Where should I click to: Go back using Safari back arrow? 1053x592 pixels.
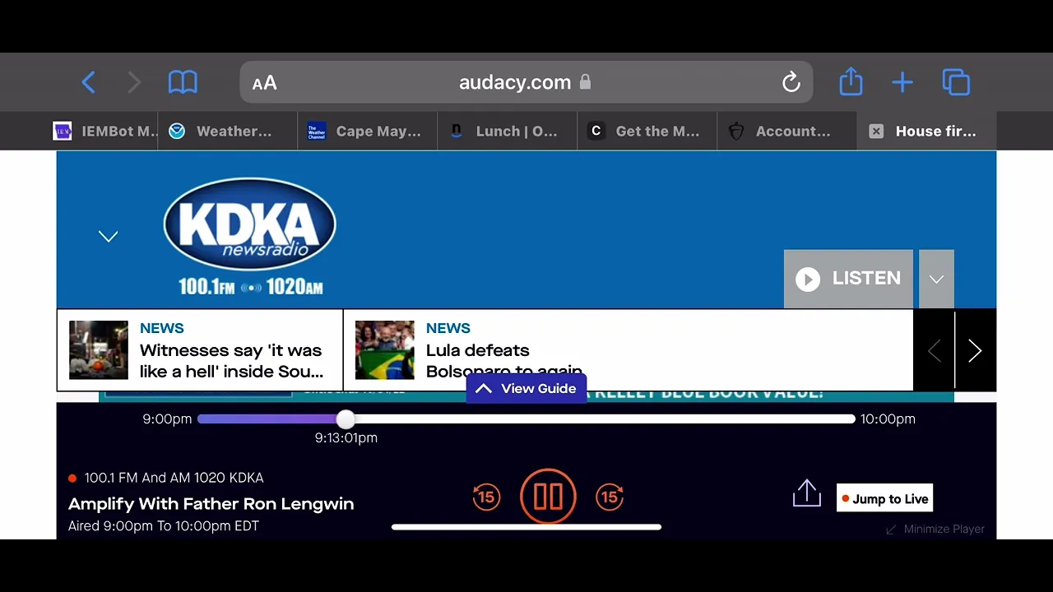pyautogui.click(x=89, y=82)
